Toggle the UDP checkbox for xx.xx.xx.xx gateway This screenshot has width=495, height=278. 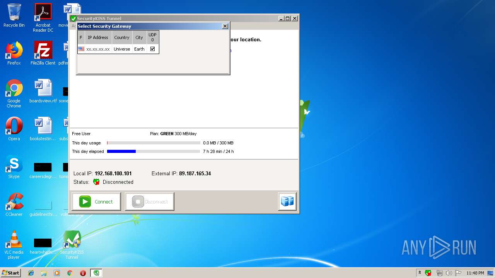(152, 49)
